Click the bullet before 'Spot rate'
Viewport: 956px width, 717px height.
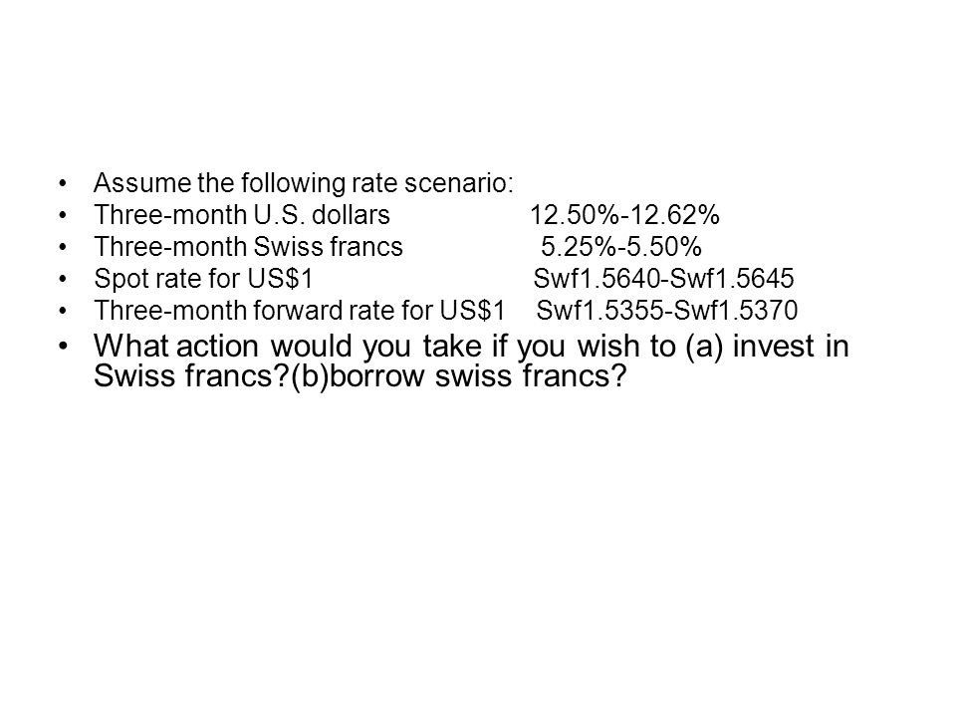[x=62, y=279]
